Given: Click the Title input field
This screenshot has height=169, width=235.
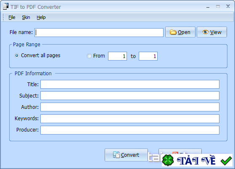Looking at the screenshot, I should coord(130,84).
